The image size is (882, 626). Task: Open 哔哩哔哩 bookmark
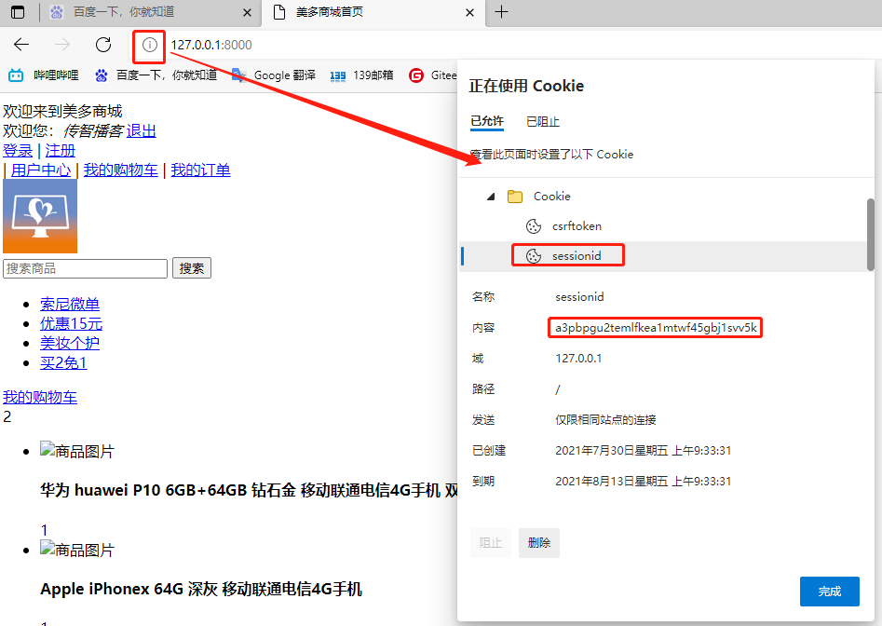tap(44, 75)
